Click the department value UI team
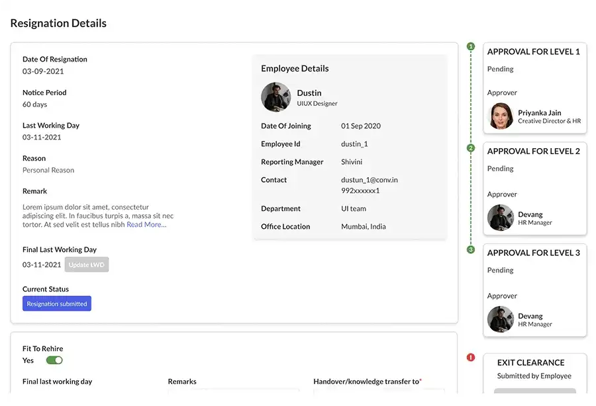Image resolution: width=596 pixels, height=406 pixels. click(x=354, y=209)
